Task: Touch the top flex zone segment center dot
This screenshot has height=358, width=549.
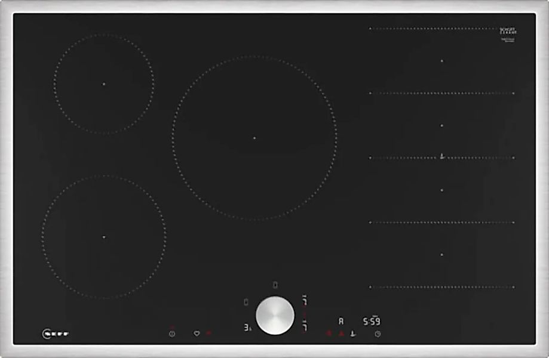Action: coord(442,60)
